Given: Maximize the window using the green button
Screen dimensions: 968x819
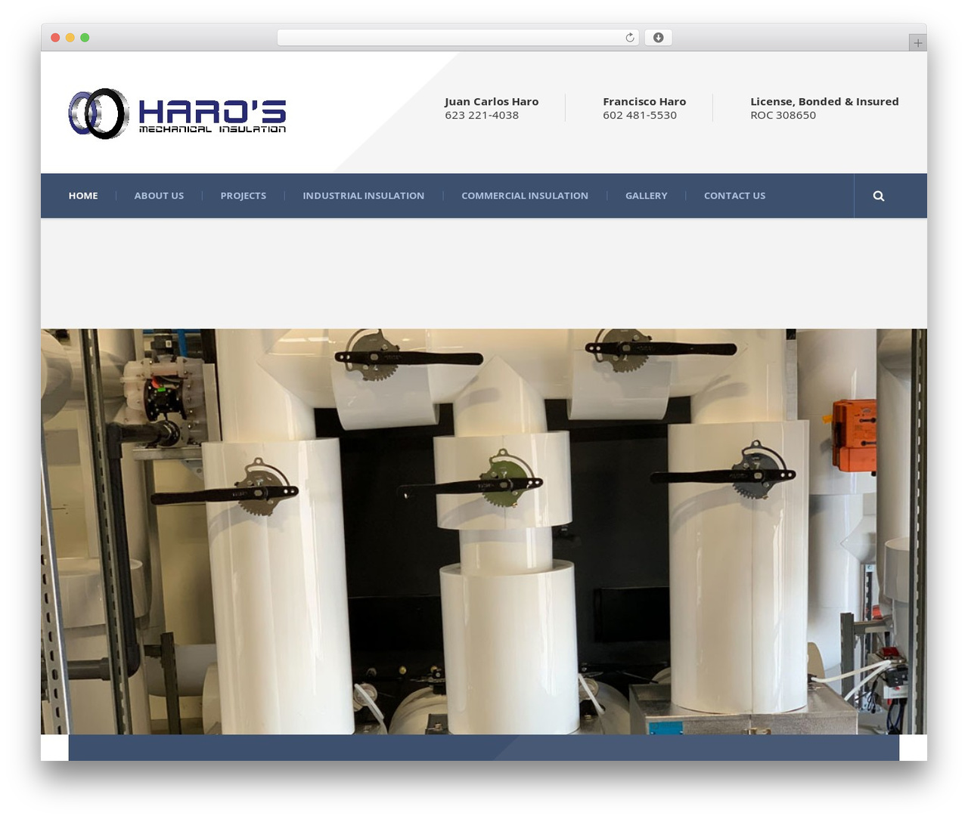Looking at the screenshot, I should (x=85, y=38).
